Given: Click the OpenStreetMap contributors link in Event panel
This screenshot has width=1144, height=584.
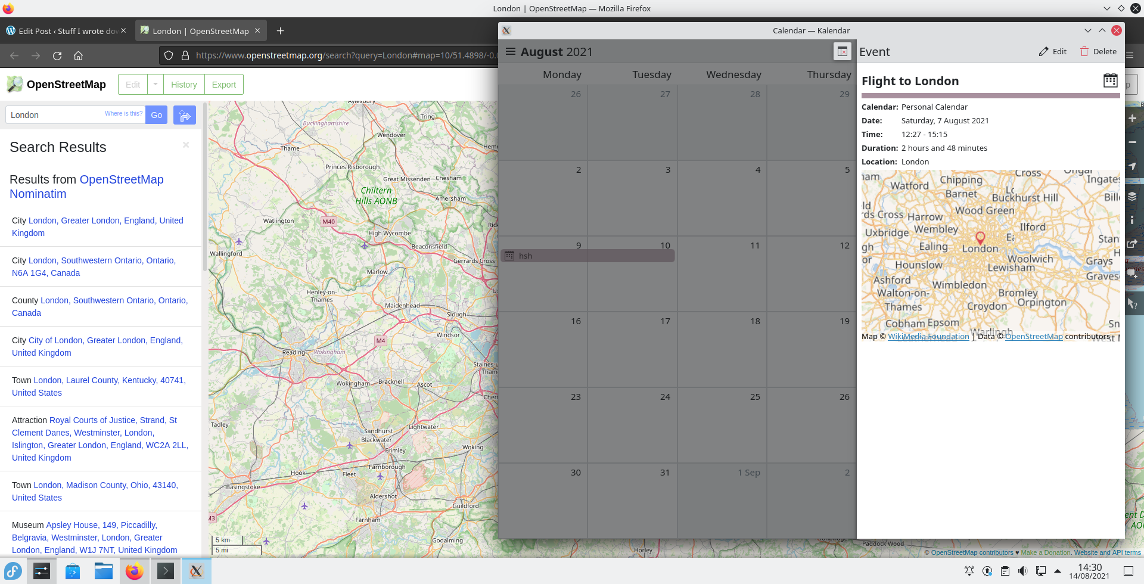Looking at the screenshot, I should pyautogui.click(x=1034, y=337).
